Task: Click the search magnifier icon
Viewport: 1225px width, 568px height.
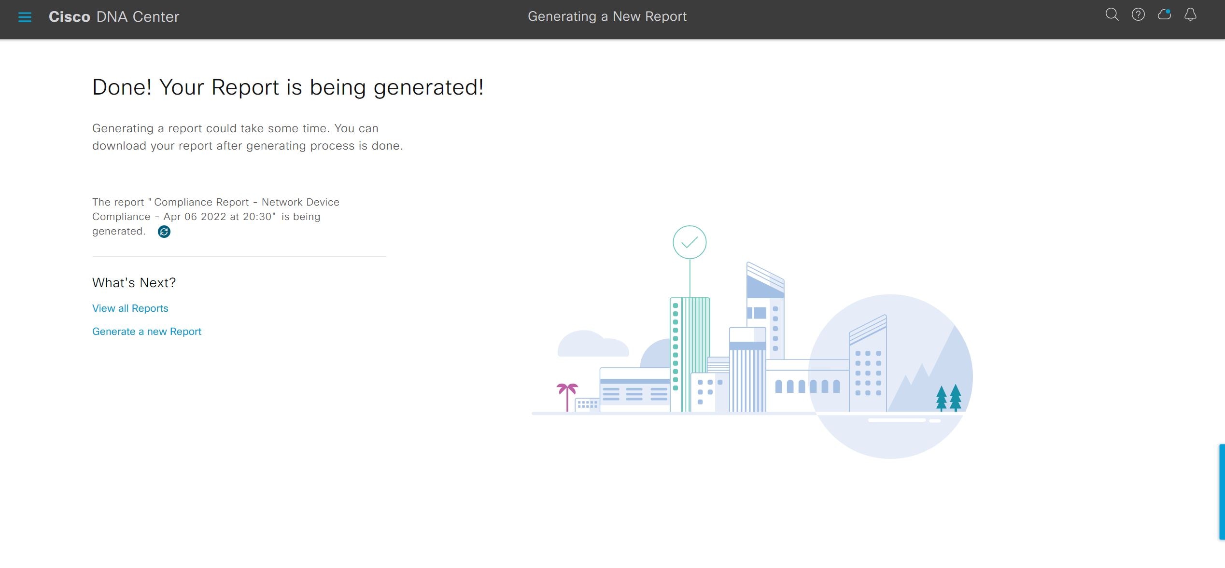Action: (x=1112, y=15)
